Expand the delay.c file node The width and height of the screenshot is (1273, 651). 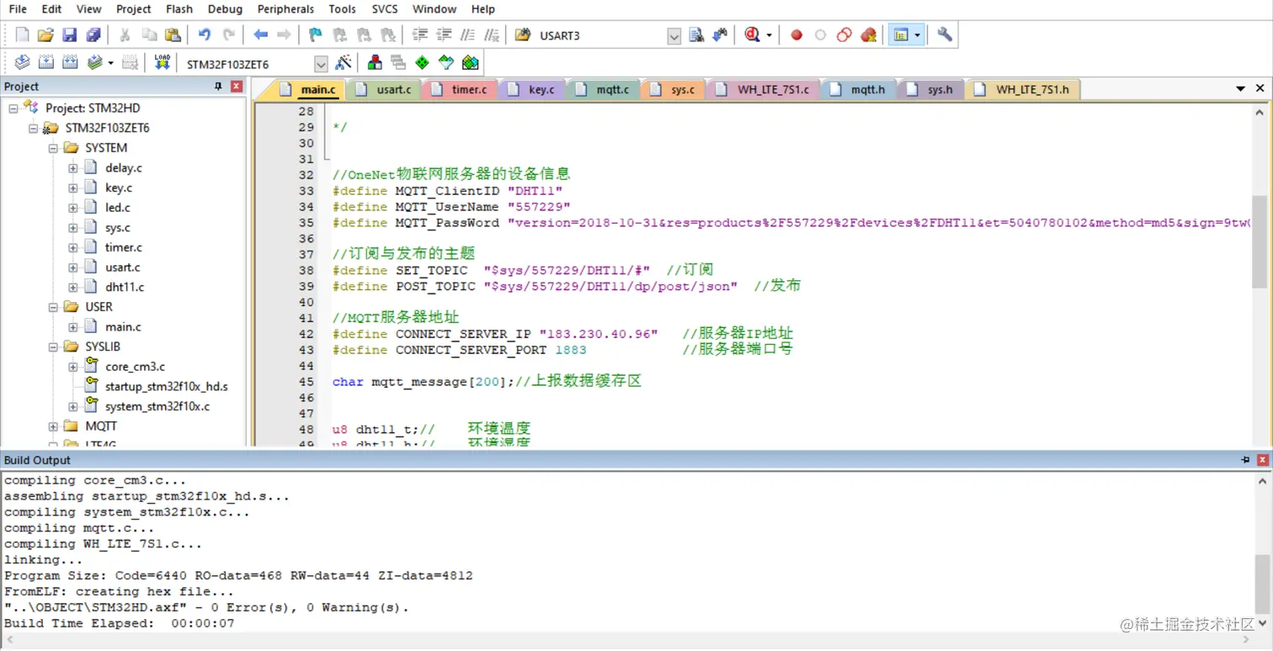pyautogui.click(x=73, y=168)
